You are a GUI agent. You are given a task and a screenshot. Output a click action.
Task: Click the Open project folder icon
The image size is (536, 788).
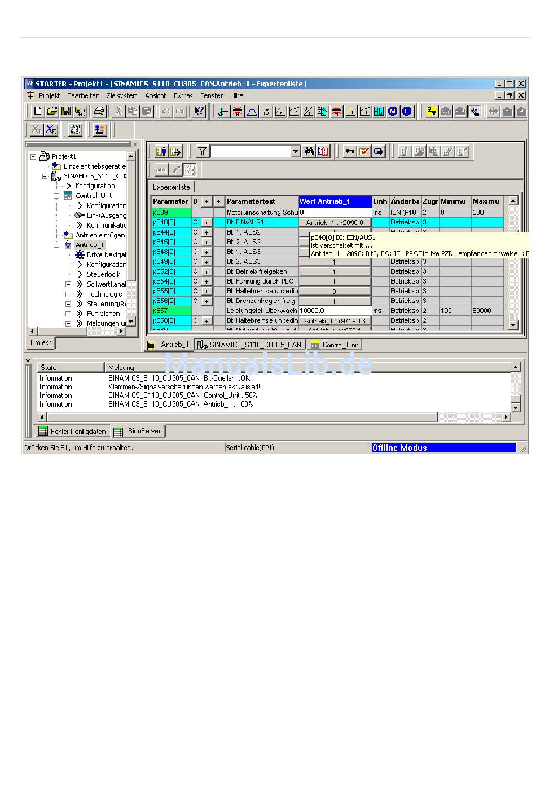click(52, 111)
